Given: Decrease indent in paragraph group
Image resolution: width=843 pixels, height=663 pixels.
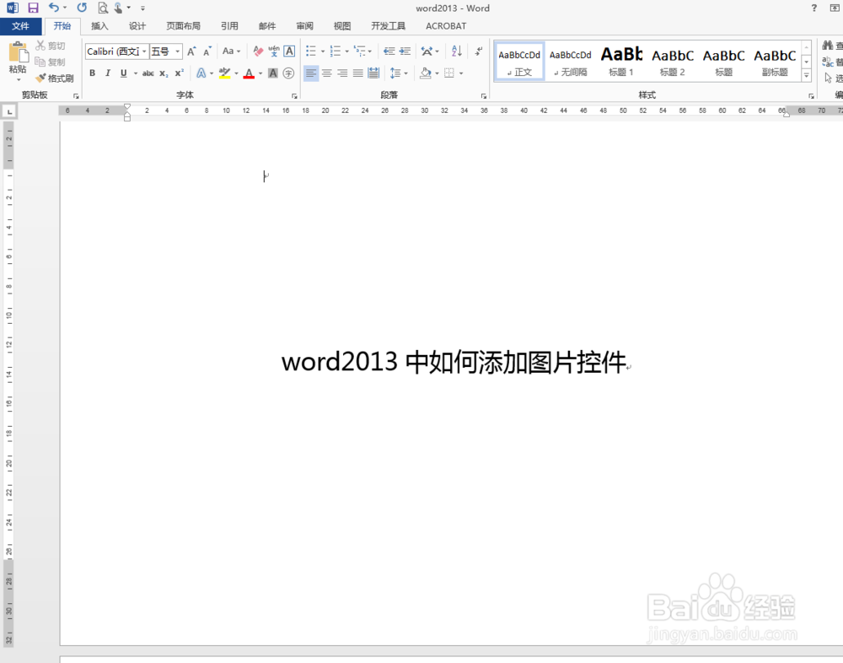Looking at the screenshot, I should point(389,51).
